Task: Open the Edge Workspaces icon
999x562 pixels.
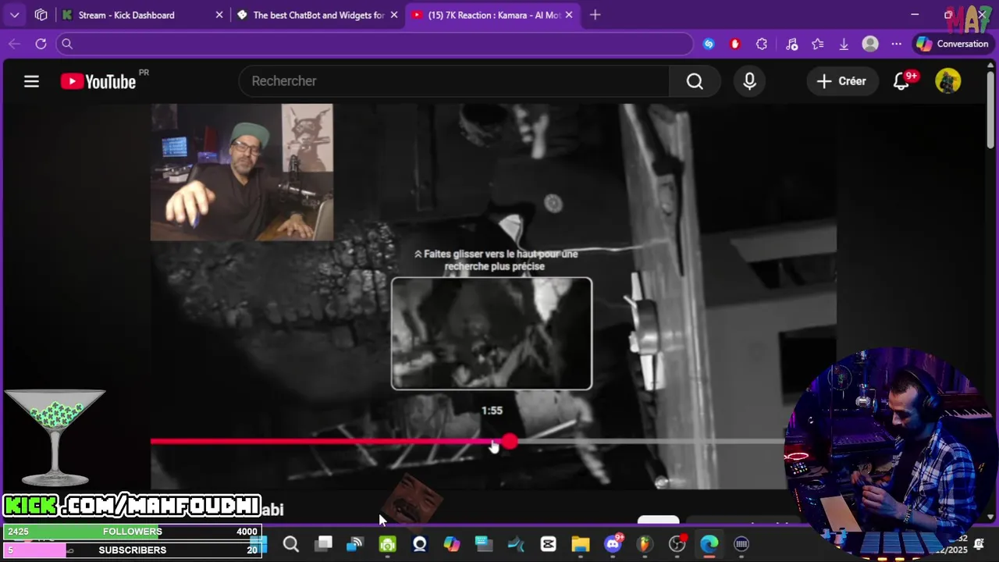Action: [41, 15]
